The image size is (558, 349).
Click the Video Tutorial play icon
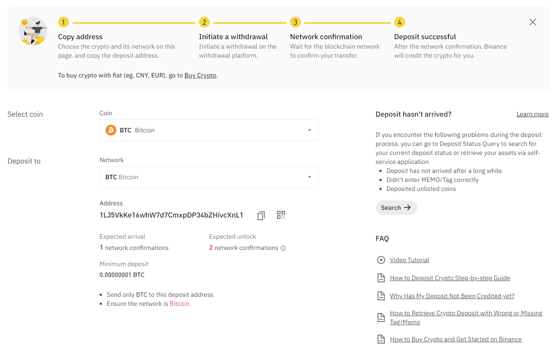[x=381, y=260]
